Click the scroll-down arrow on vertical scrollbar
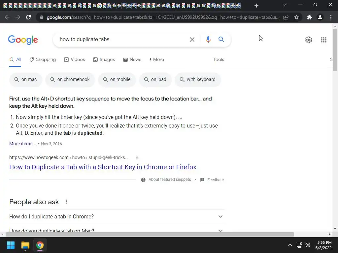Viewport: 338px width, 253px height. 335,229
